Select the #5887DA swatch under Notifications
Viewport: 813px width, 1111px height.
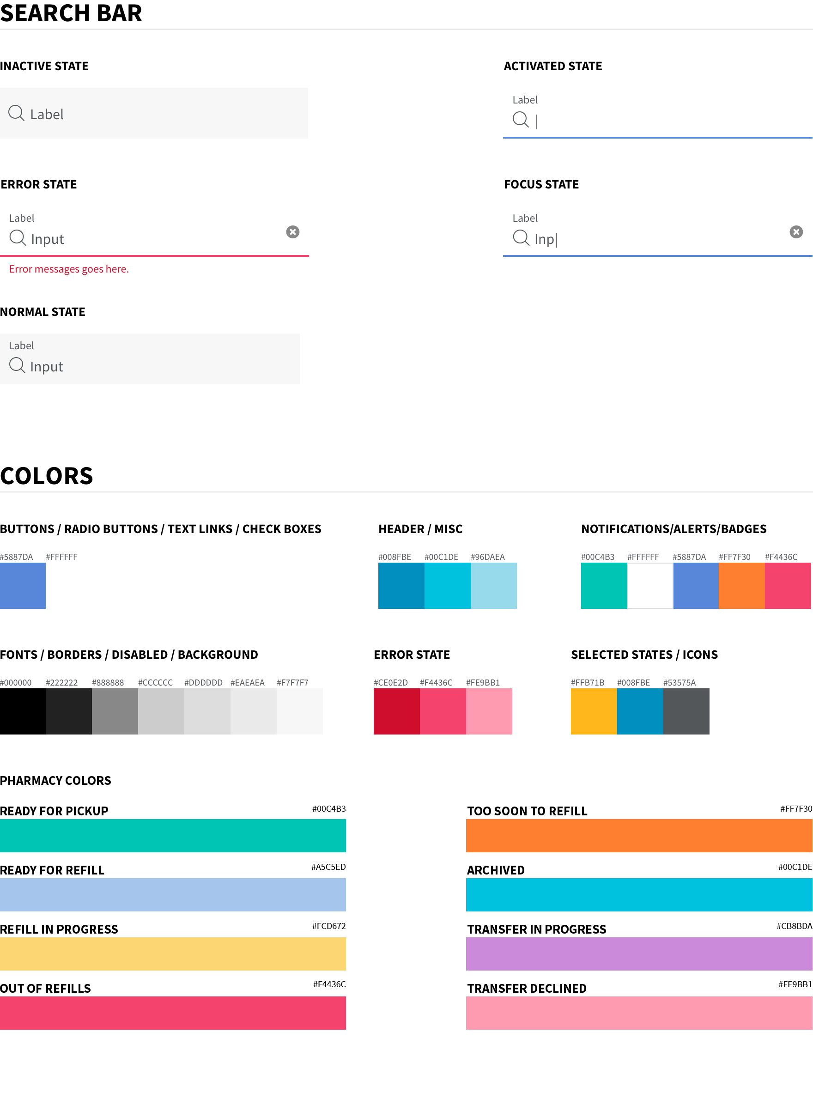(x=696, y=585)
